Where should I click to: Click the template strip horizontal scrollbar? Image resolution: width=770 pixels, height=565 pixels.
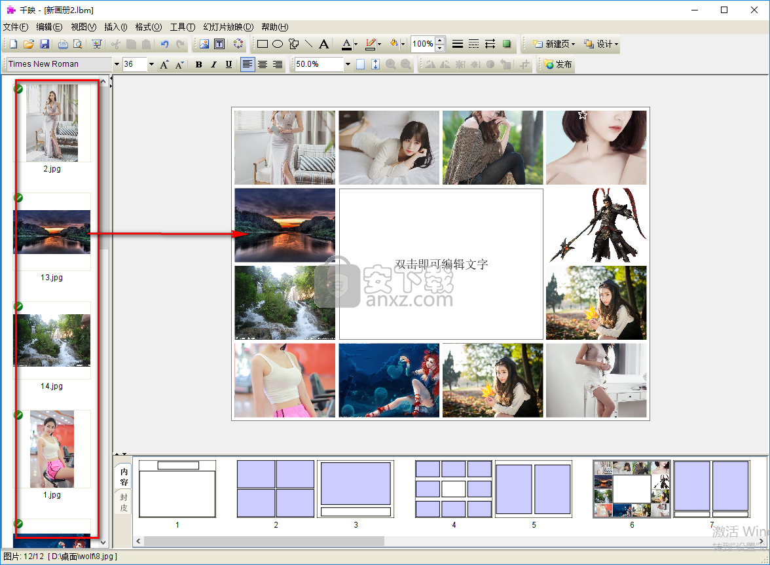265,541
